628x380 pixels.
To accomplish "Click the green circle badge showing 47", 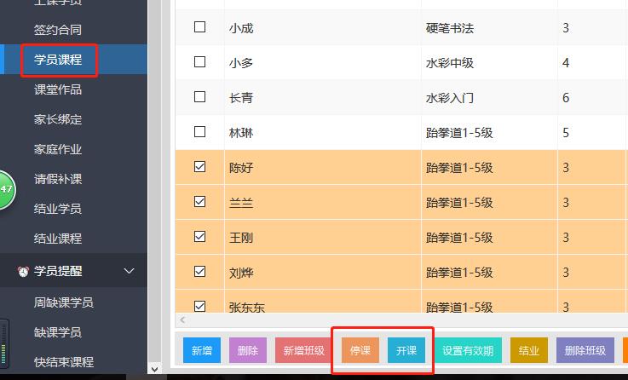I will pos(4,190).
